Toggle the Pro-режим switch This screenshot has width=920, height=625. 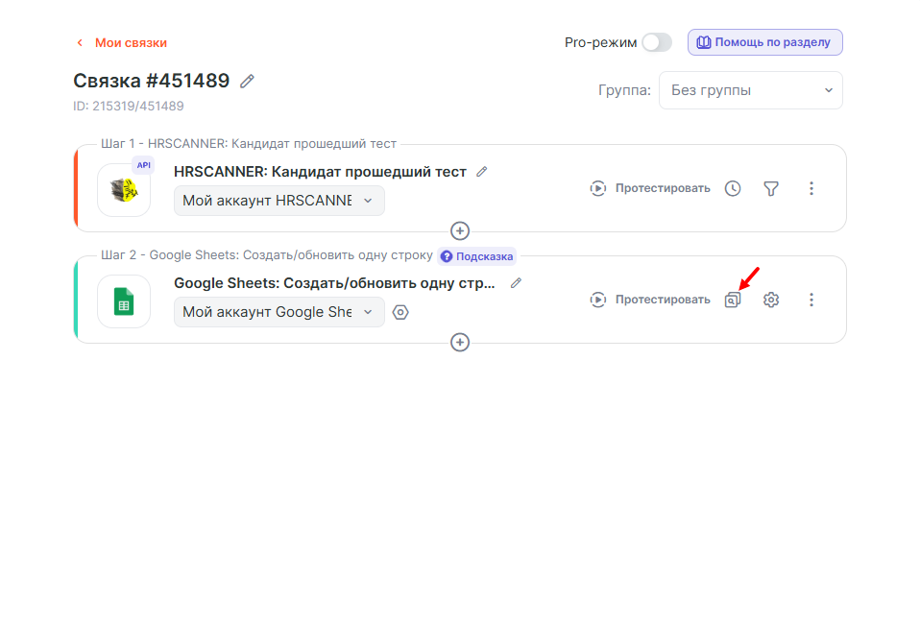click(657, 42)
